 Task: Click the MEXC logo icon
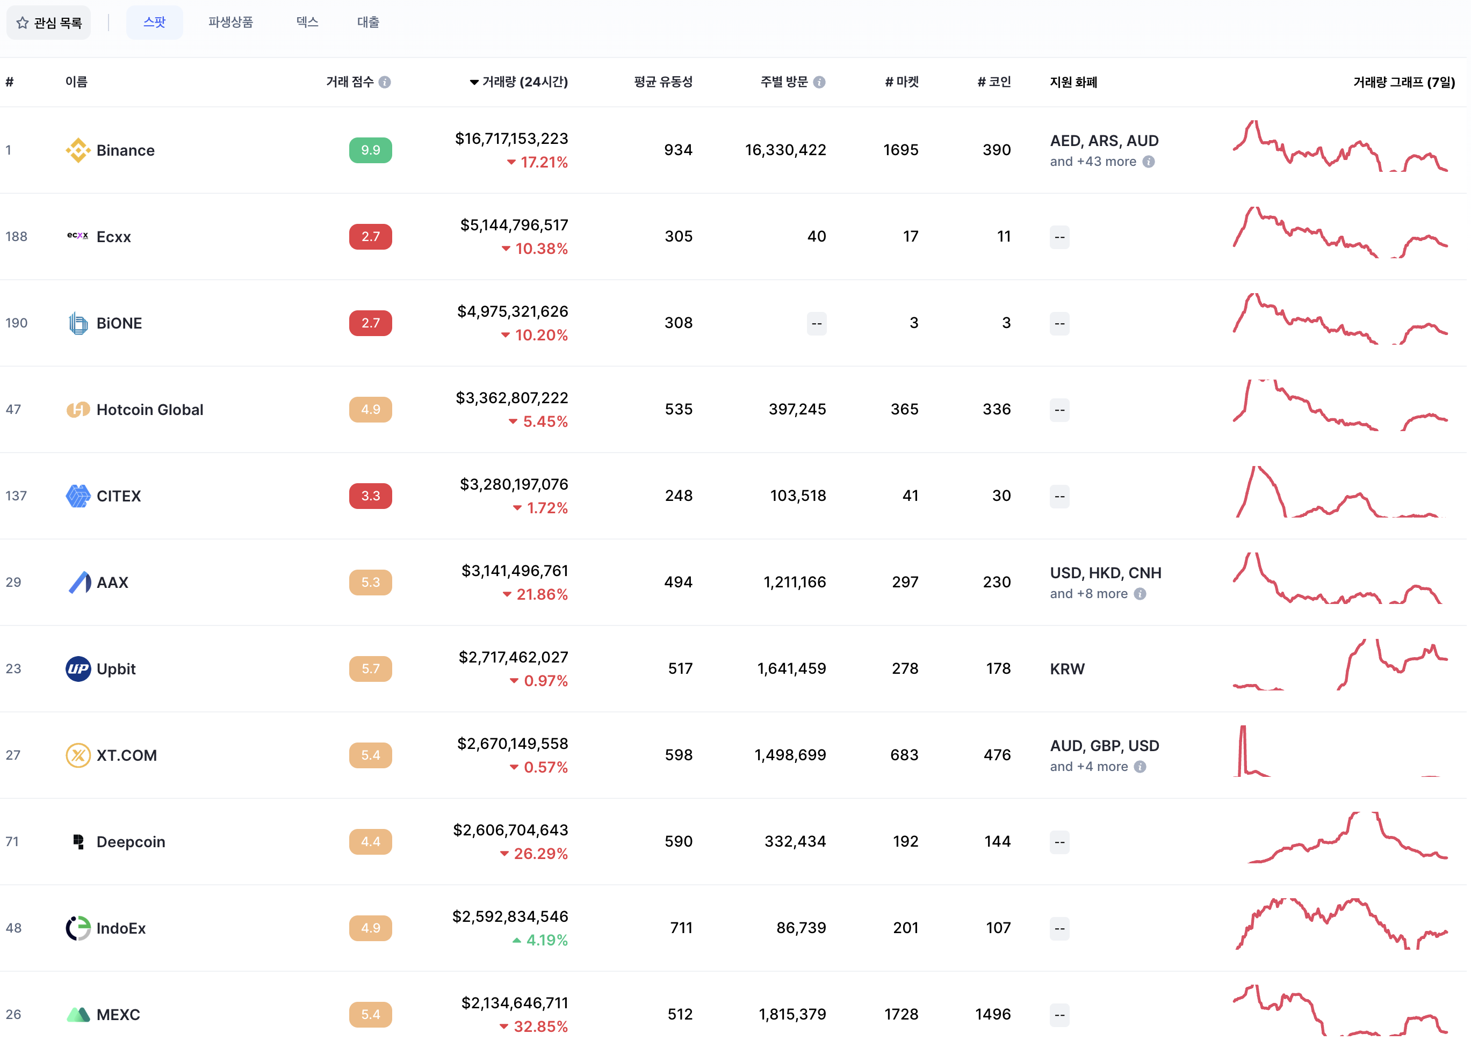point(78,1014)
